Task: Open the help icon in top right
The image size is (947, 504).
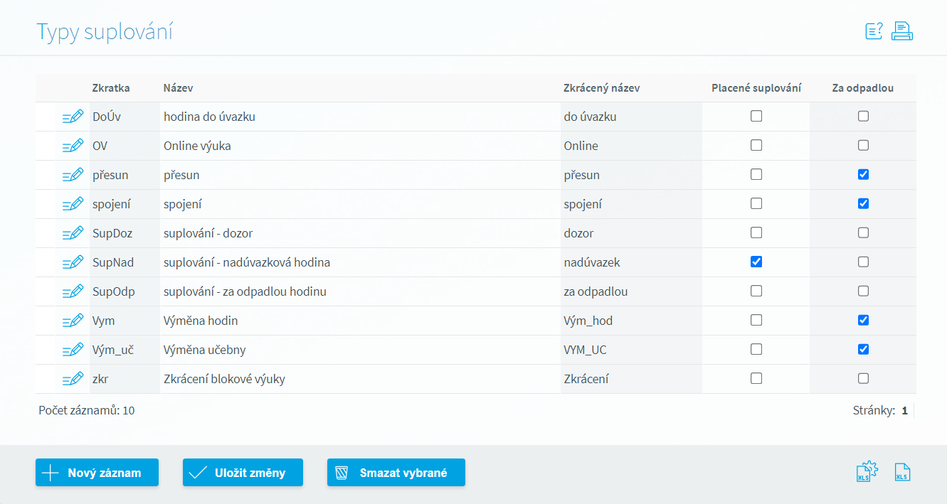Action: 874,31
